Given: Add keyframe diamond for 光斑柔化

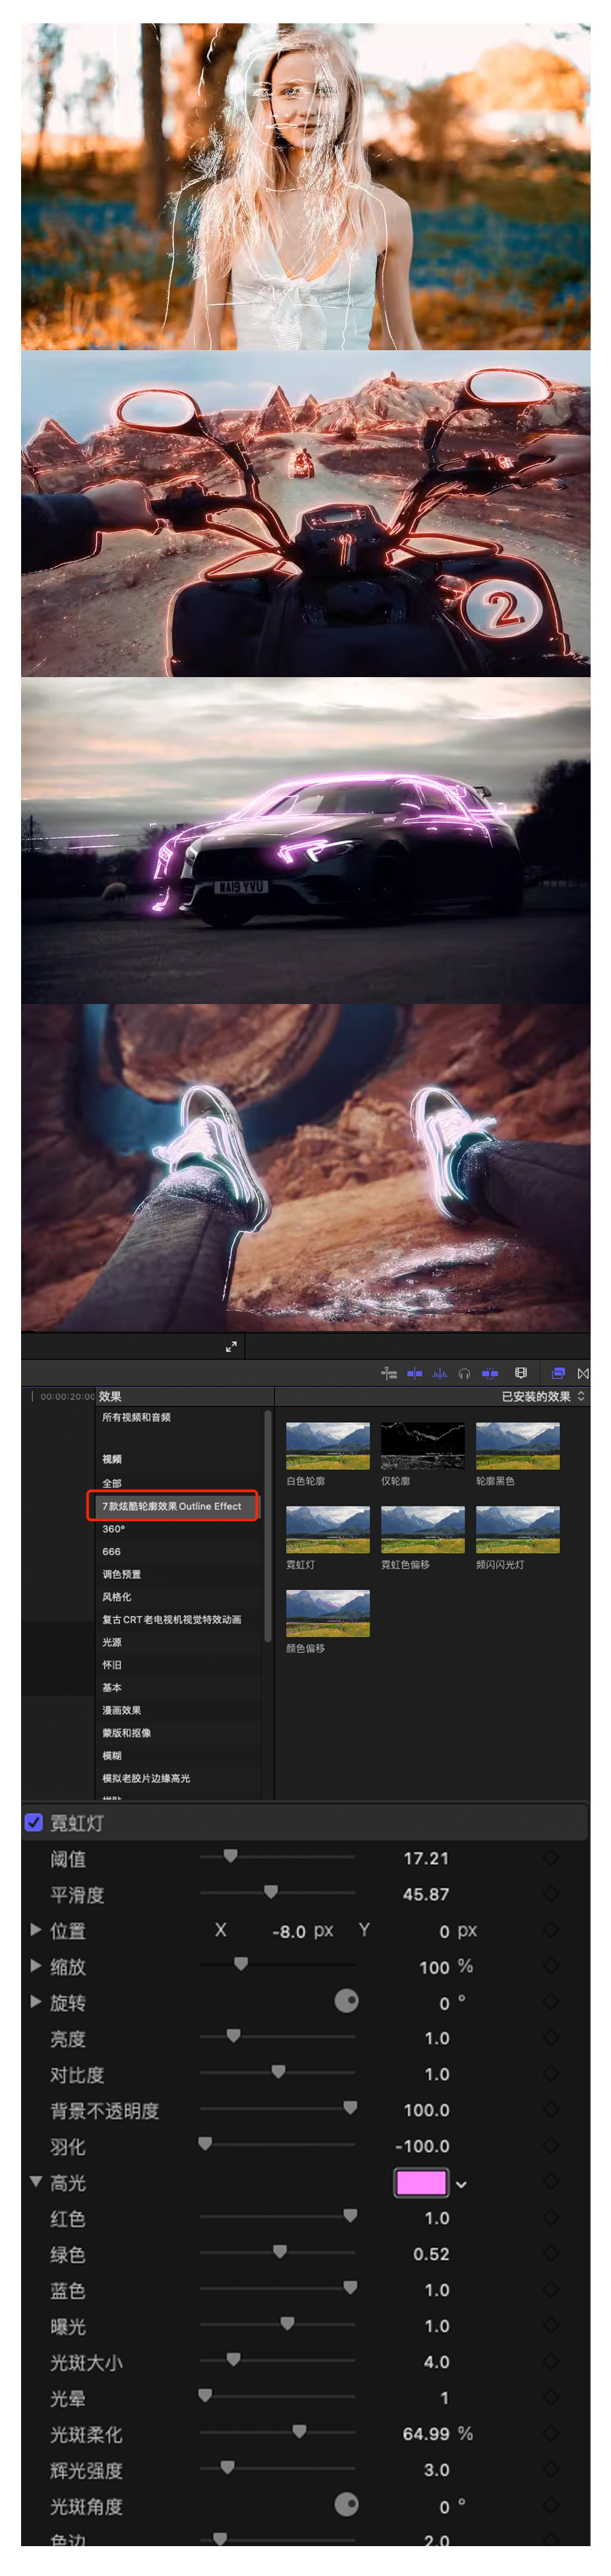Looking at the screenshot, I should click(550, 2433).
